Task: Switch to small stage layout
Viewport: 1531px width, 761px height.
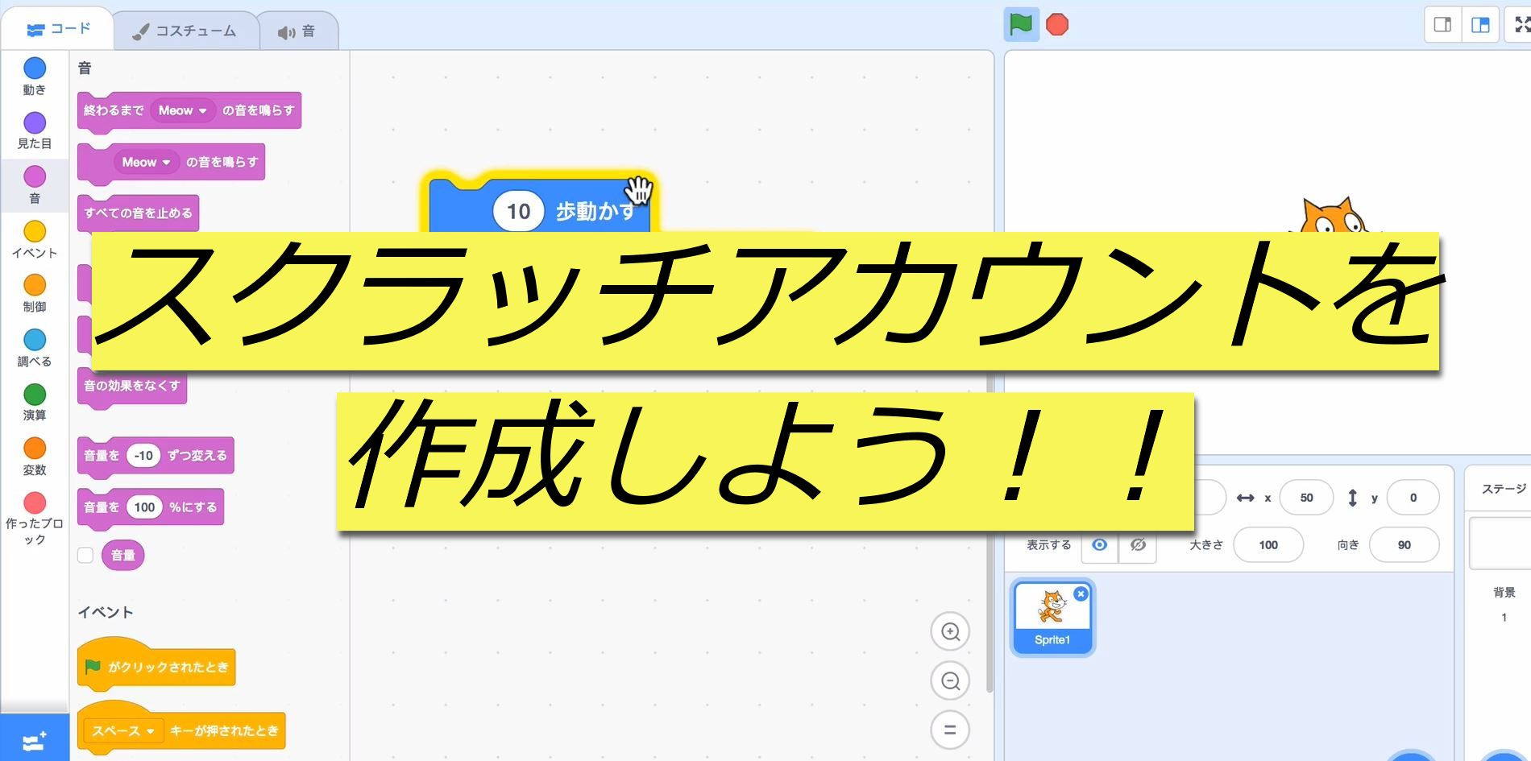Action: pos(1442,25)
